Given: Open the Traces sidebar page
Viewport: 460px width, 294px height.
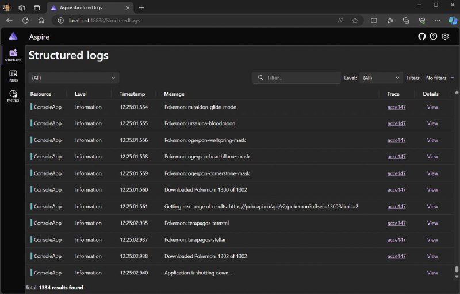Looking at the screenshot, I should 13,76.
